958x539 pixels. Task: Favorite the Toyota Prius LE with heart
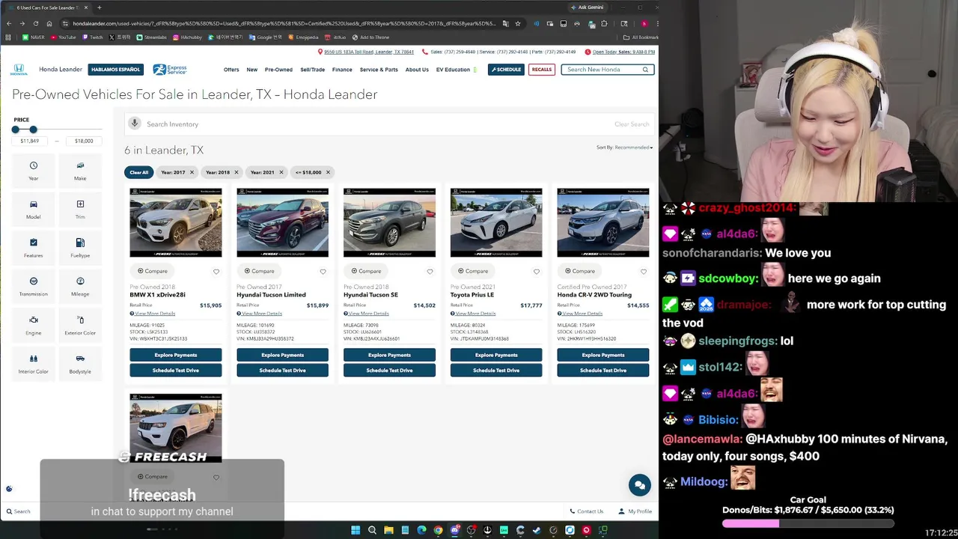(x=537, y=272)
